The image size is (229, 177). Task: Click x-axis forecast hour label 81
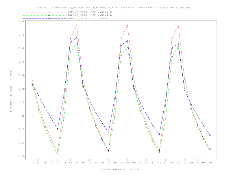(x=204, y=163)
